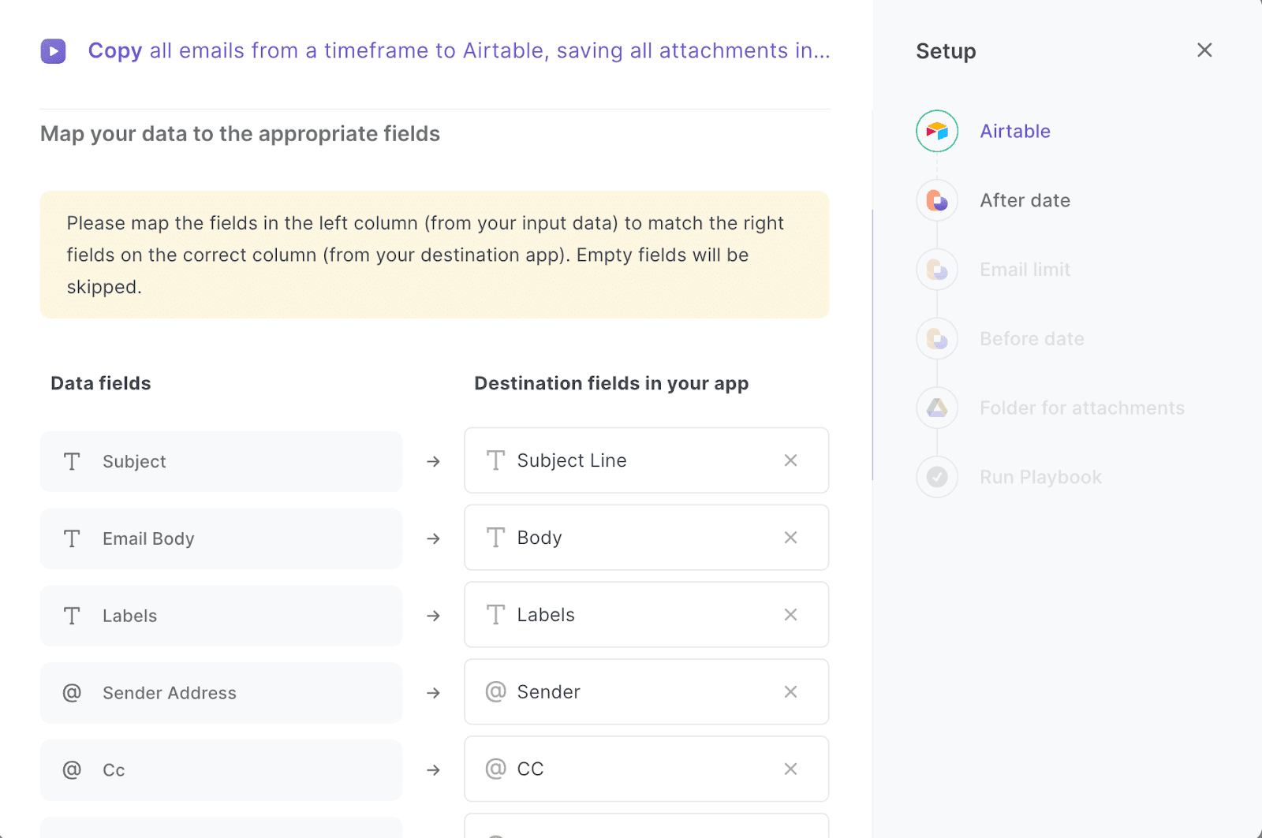Click the Run Playbook checkmark icon
The width and height of the screenshot is (1262, 838).
(x=937, y=477)
